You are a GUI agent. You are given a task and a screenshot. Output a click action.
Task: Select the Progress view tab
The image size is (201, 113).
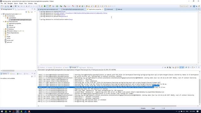pyautogui.click(x=83, y=67)
